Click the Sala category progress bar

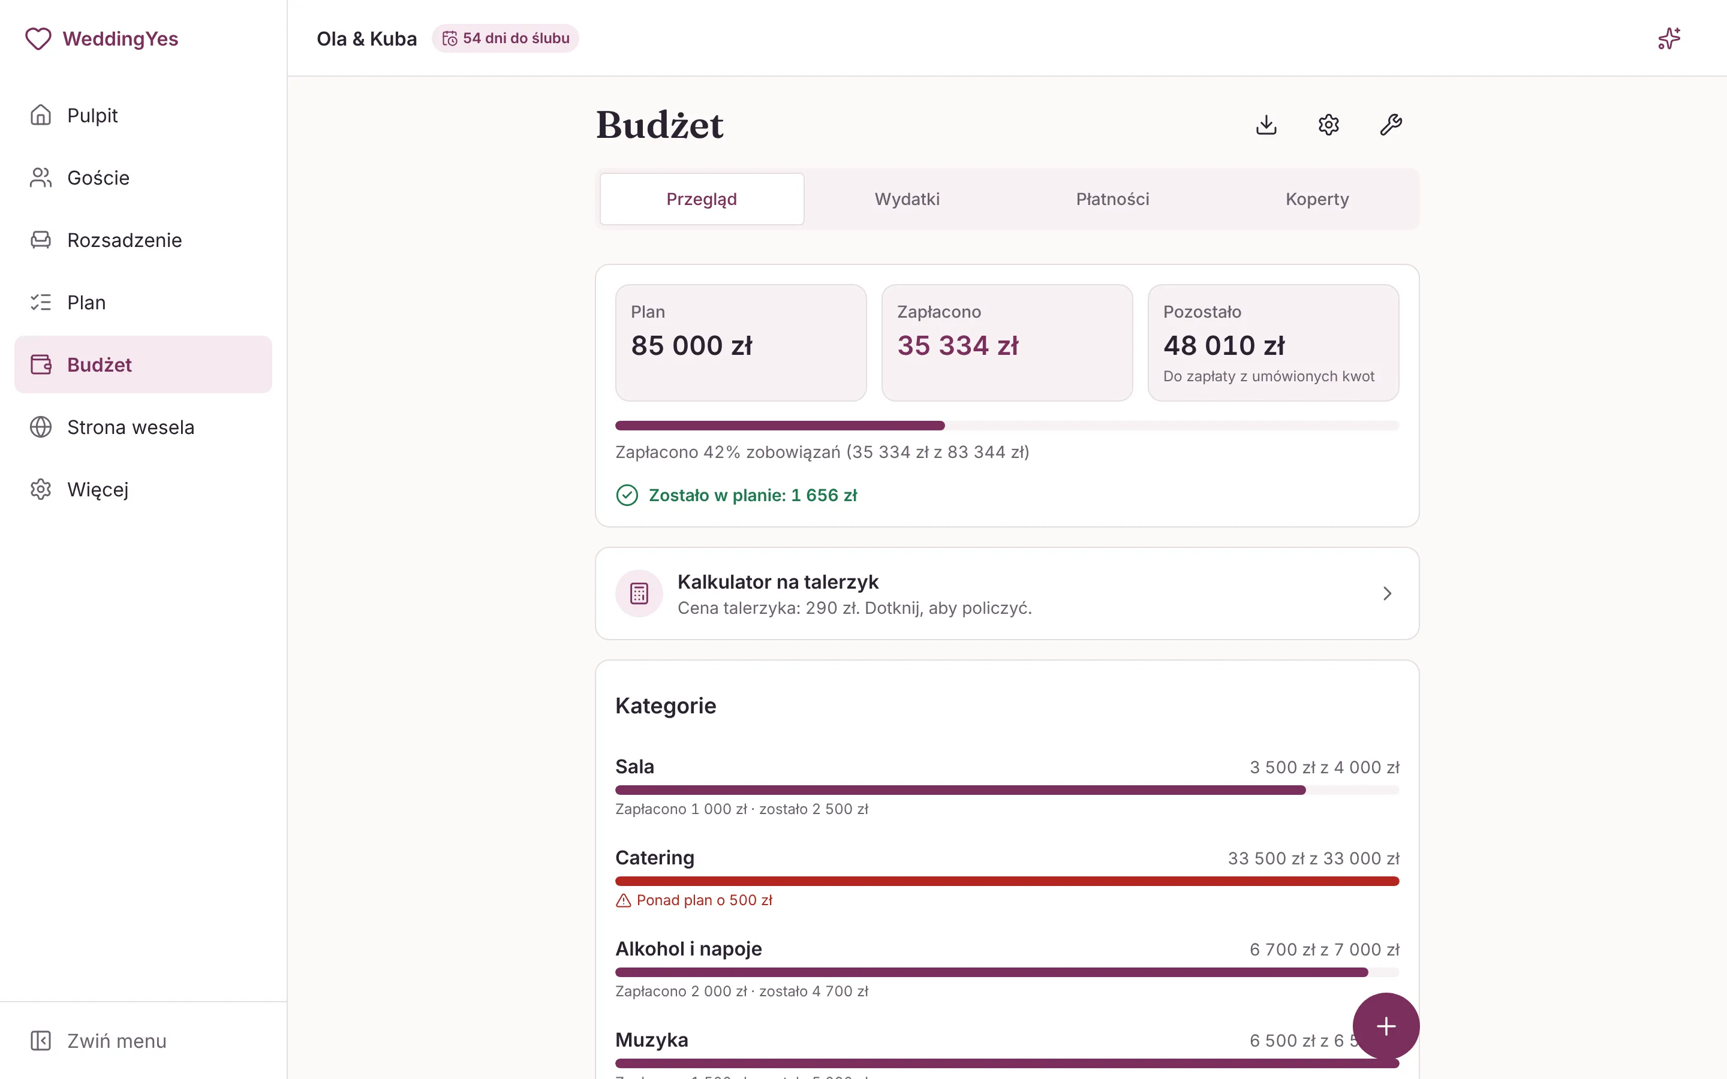tap(1007, 790)
